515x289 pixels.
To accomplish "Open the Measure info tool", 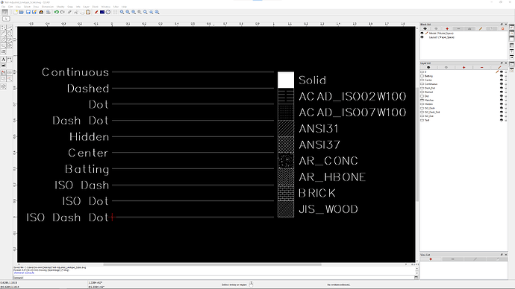I will pyautogui.click(x=10, y=73).
